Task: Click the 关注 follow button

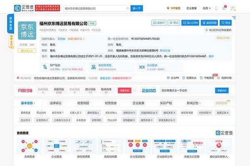Action: [225, 23]
